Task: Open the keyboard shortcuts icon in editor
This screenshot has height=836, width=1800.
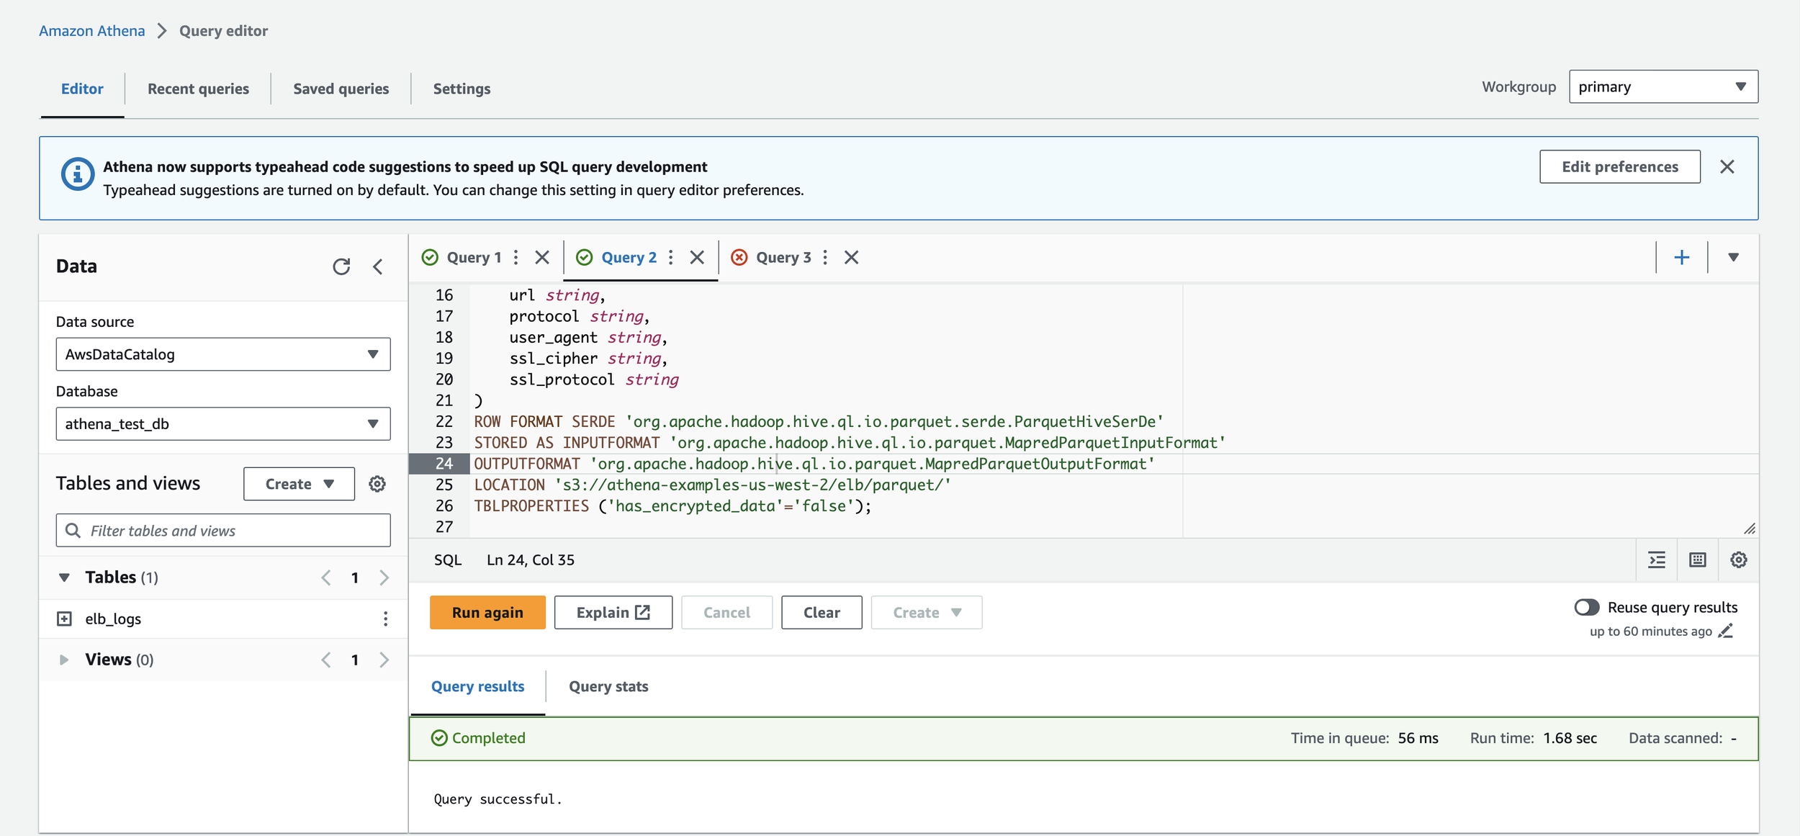Action: (x=1698, y=559)
